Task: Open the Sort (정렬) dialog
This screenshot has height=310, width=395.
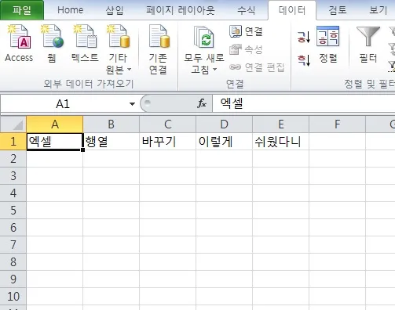Action: click(x=328, y=45)
